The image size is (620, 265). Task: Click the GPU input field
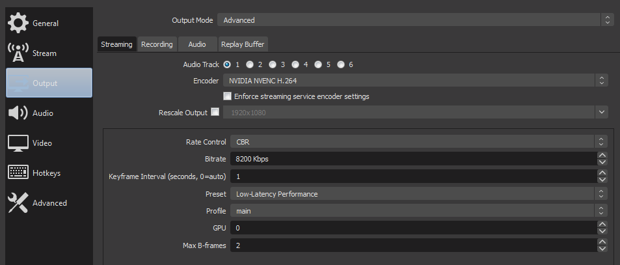(413, 228)
